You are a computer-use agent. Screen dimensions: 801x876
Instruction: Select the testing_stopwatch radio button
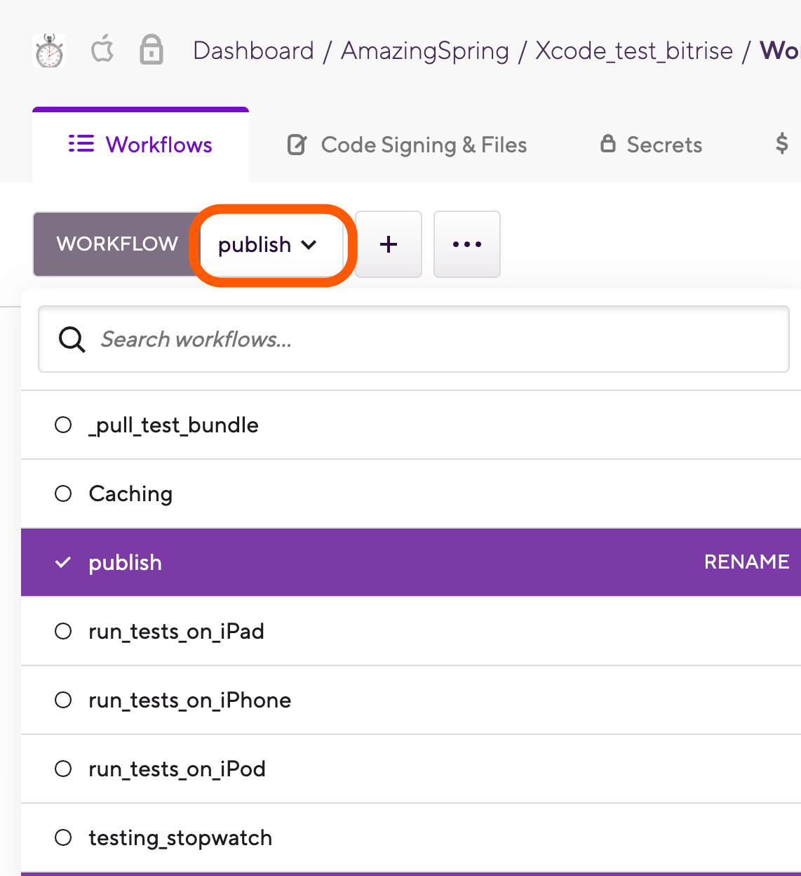(x=63, y=837)
